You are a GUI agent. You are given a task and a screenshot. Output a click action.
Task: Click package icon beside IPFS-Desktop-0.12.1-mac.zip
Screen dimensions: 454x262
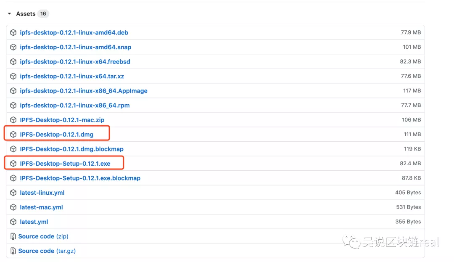[13, 120]
